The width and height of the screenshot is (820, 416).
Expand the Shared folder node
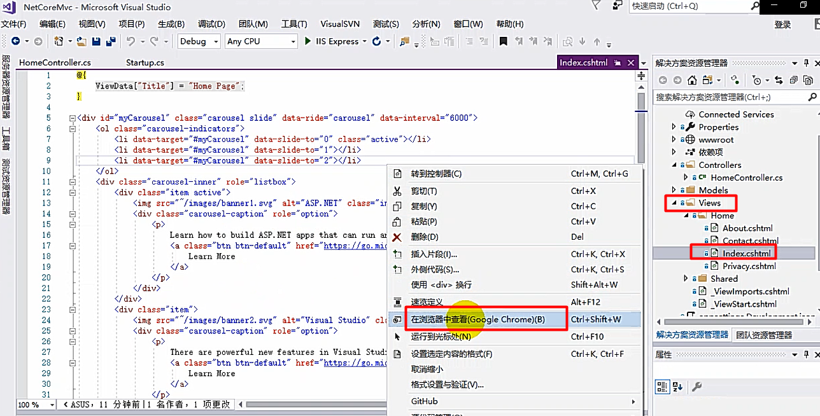tap(686, 279)
